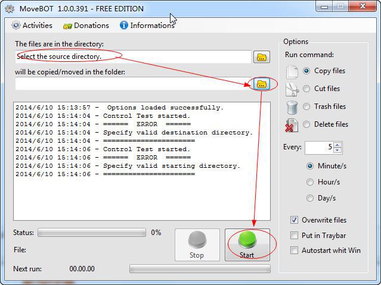
Task: Click the Next run progress bar
Action: pyautogui.click(x=200, y=269)
